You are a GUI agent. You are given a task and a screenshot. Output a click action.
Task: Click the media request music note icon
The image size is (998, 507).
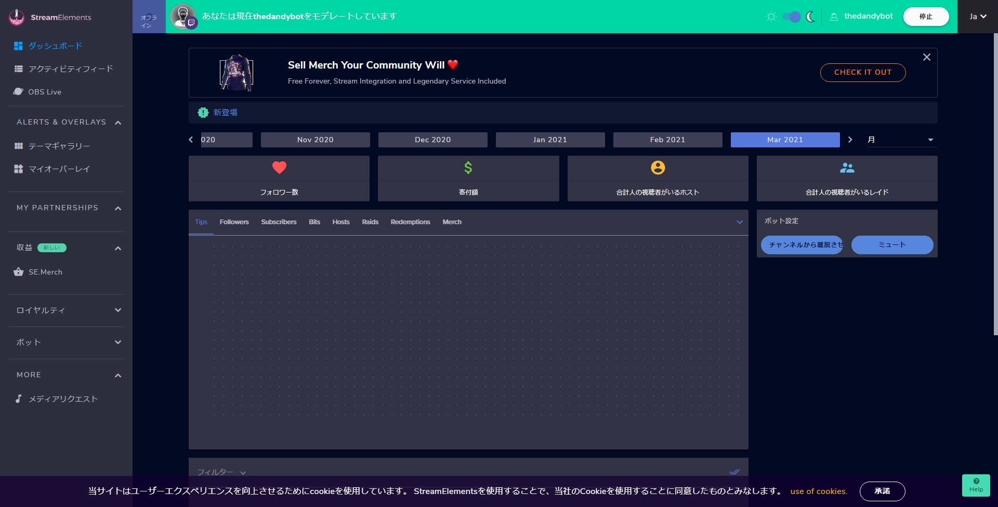pyautogui.click(x=18, y=399)
